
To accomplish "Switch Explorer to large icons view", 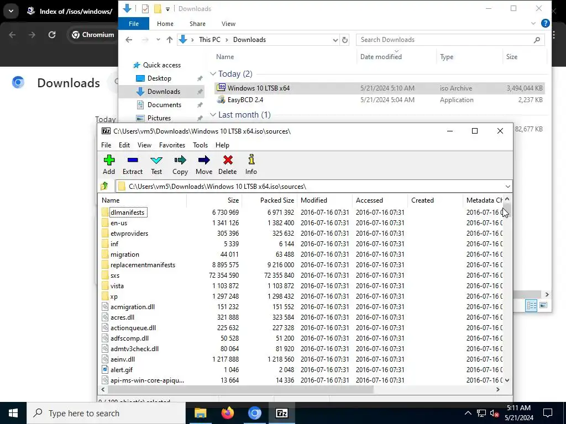I will (x=543, y=305).
